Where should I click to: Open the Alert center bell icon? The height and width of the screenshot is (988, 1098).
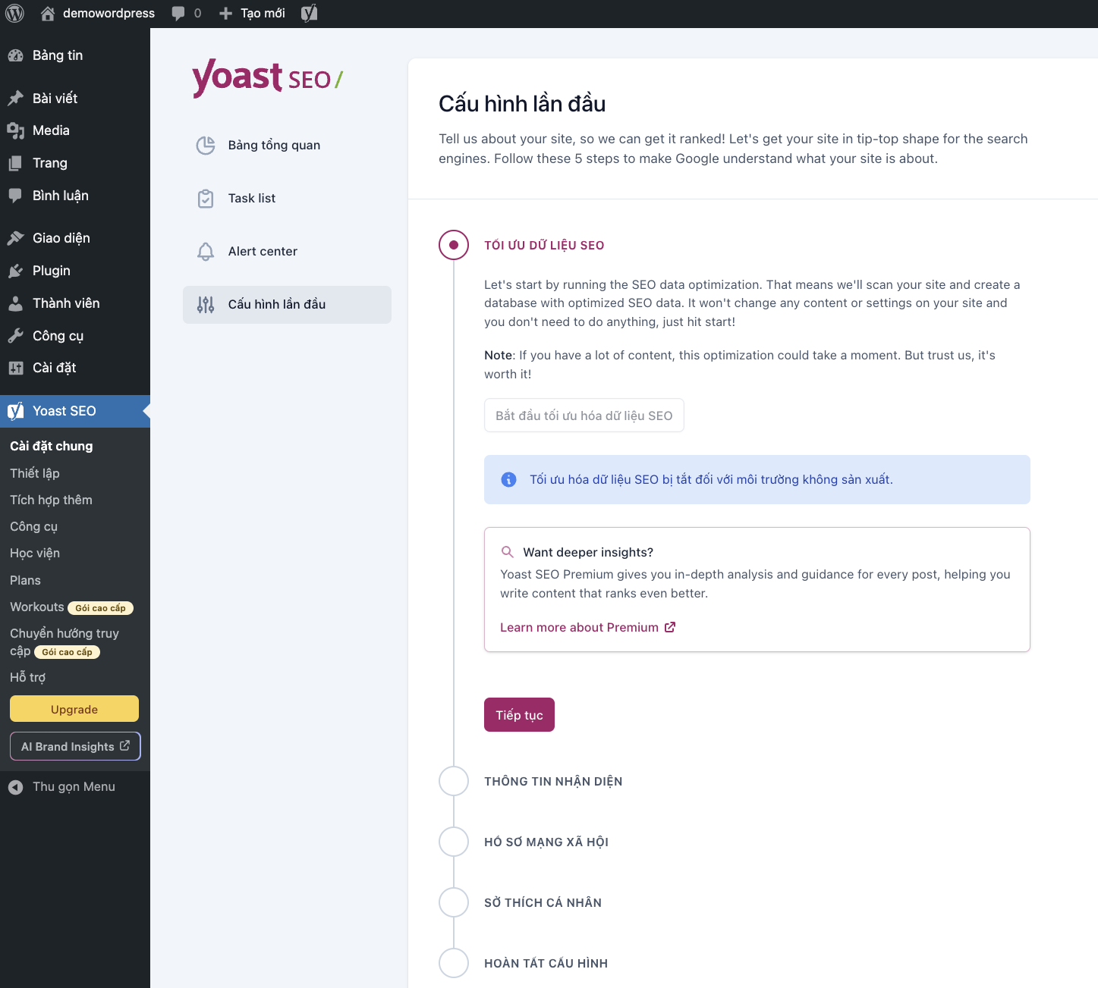pyautogui.click(x=206, y=251)
